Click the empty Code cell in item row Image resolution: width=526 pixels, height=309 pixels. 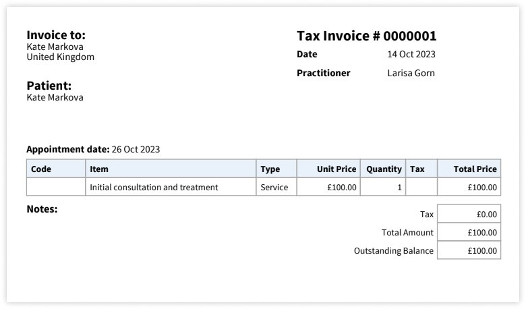coord(56,187)
